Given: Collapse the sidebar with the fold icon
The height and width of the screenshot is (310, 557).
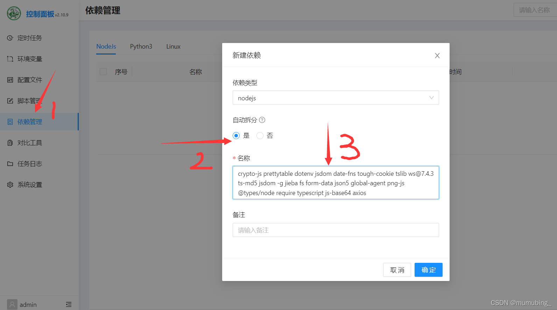Looking at the screenshot, I should [x=69, y=304].
